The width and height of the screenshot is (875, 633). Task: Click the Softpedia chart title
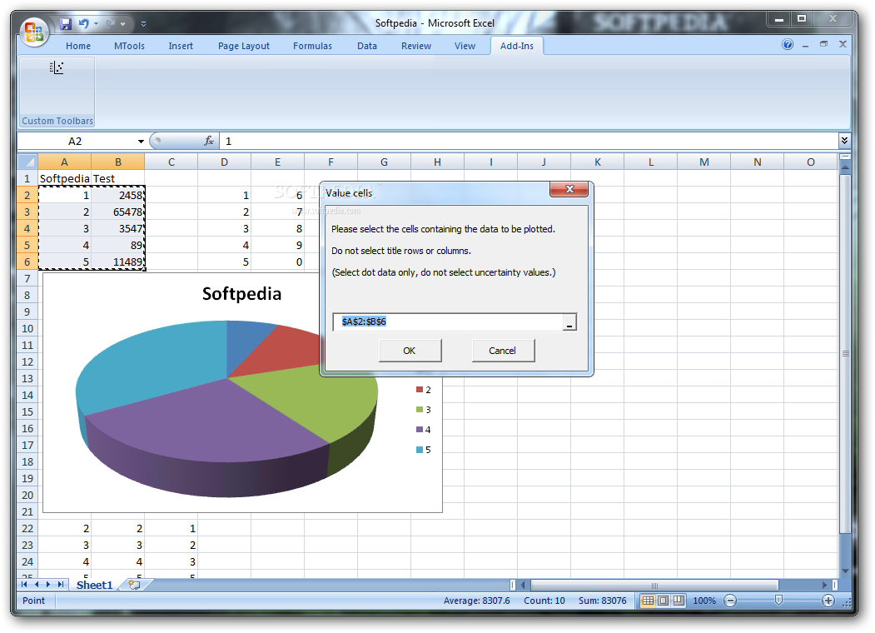[x=241, y=294]
